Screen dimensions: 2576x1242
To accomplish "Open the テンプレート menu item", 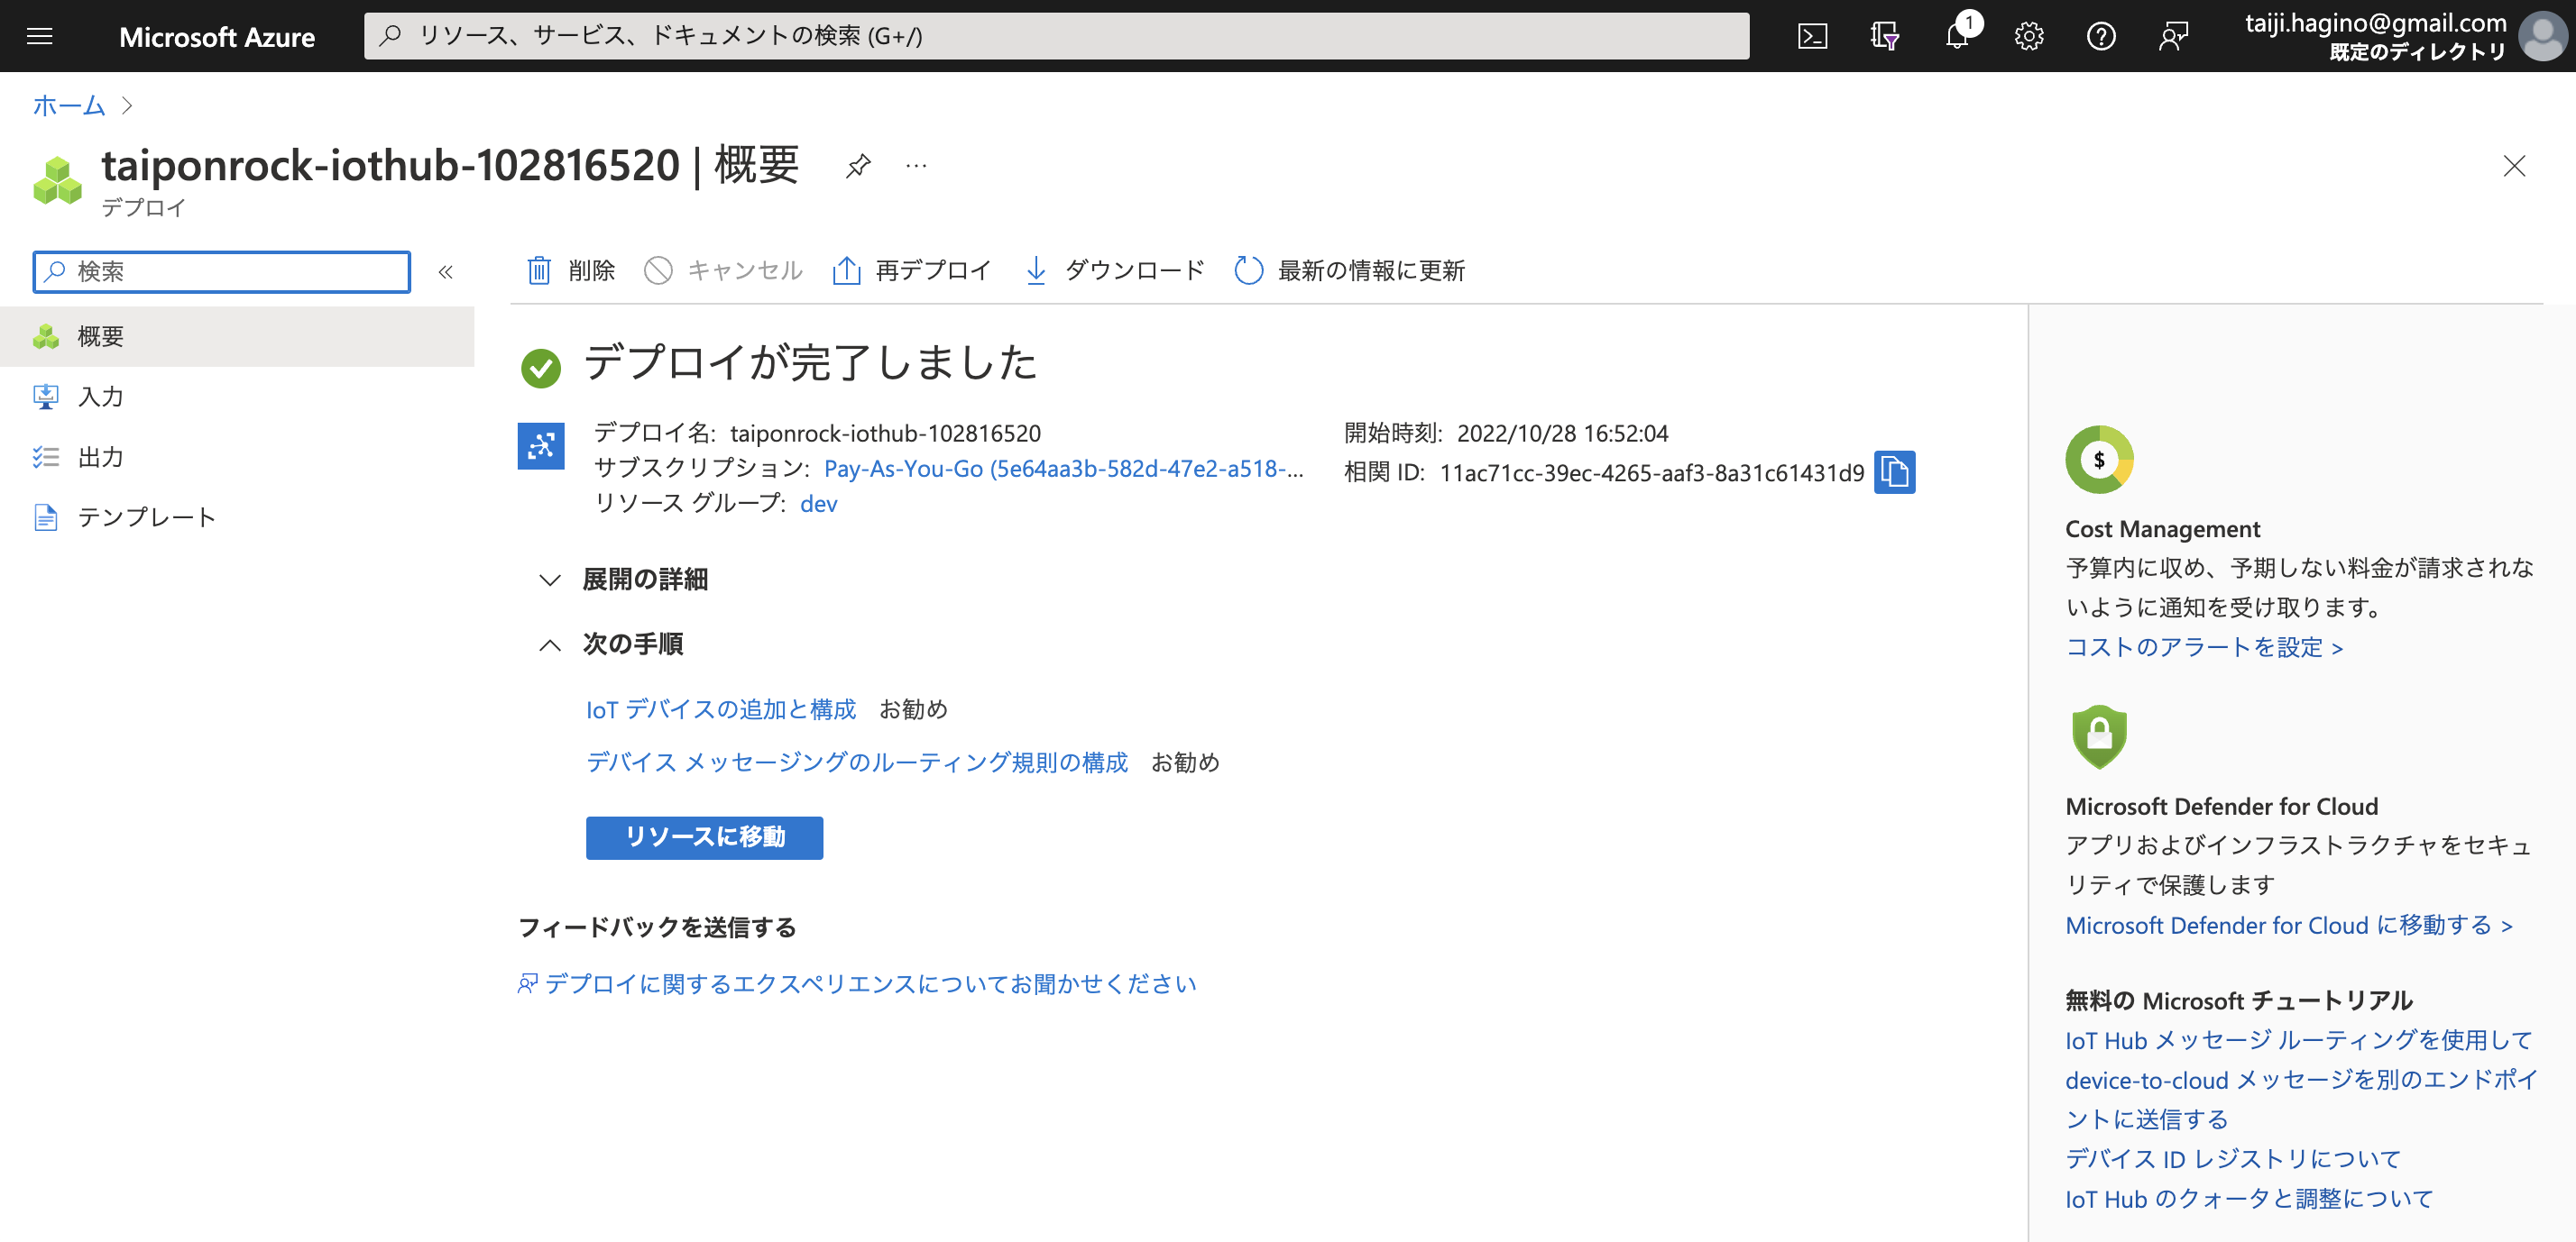I will pyautogui.click(x=146, y=517).
